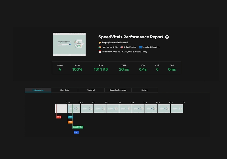
Task: Click the calendar date icon
Action: (100, 52)
